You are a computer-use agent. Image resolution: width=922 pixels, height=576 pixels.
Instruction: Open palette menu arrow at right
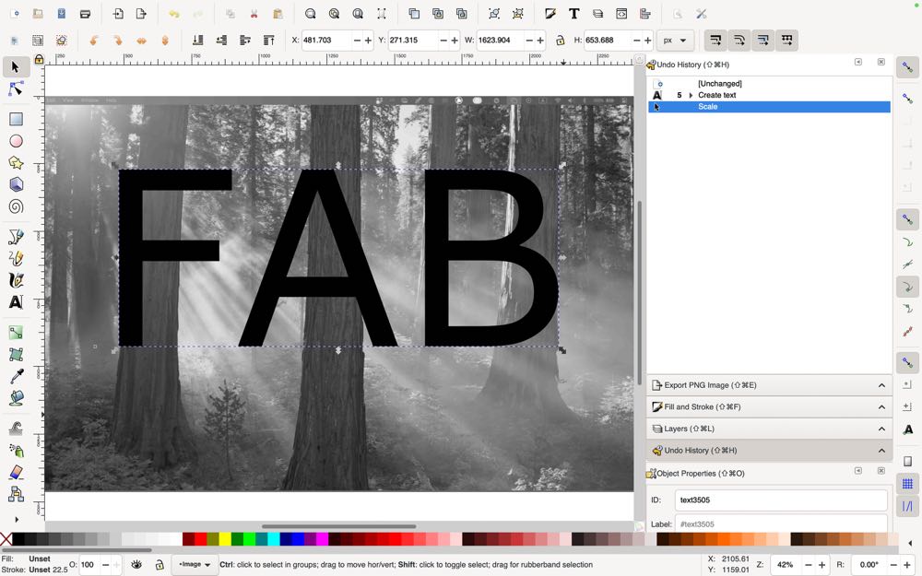tap(910, 543)
